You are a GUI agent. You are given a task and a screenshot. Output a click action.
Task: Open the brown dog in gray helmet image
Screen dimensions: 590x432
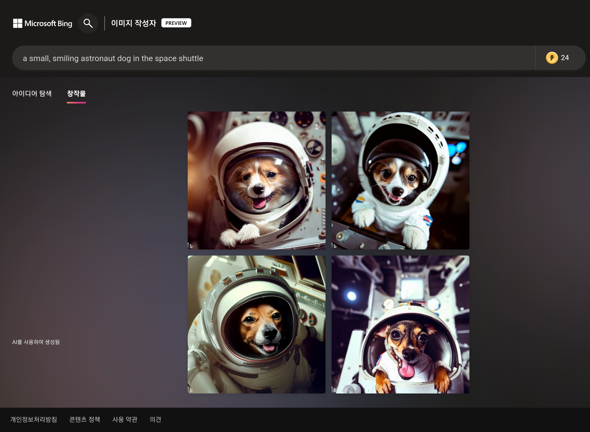coord(256,325)
